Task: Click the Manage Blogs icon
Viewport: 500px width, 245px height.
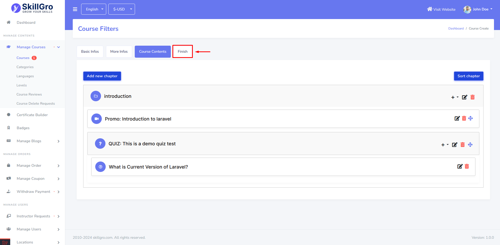Action: [x=9, y=141]
